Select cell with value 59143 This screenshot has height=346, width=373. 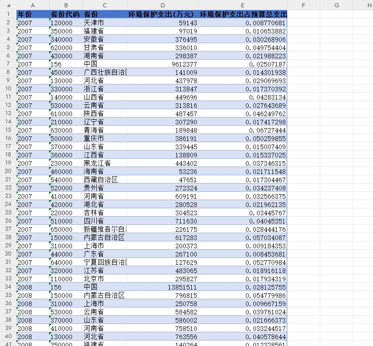(x=162, y=22)
